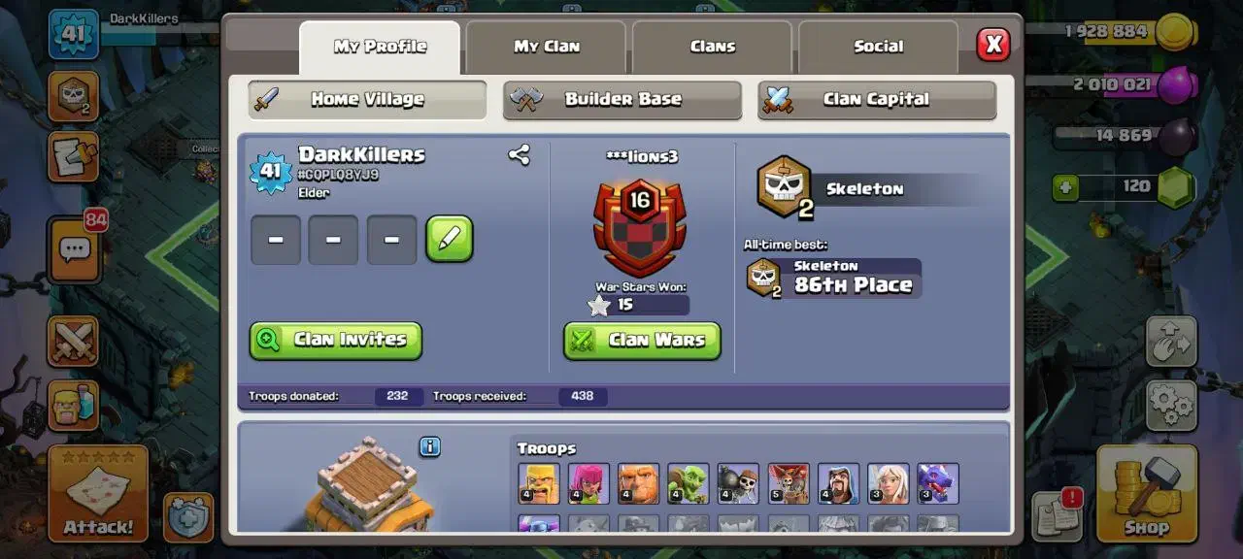Open the Clans tab
1243x559 pixels.
(713, 47)
